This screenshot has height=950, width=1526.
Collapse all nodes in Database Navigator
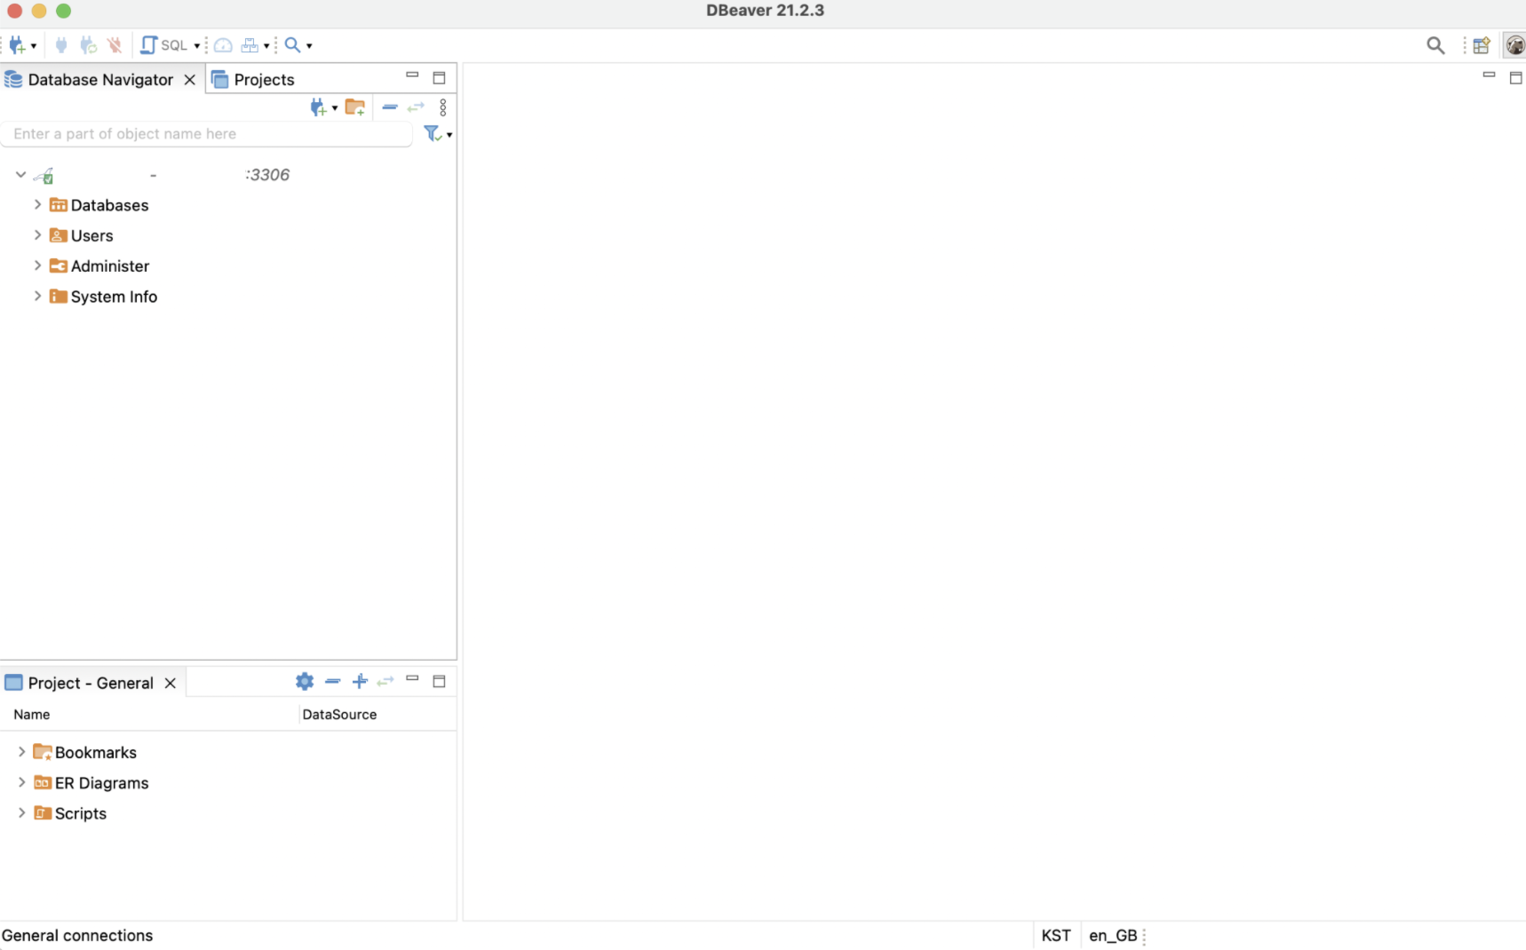389,107
